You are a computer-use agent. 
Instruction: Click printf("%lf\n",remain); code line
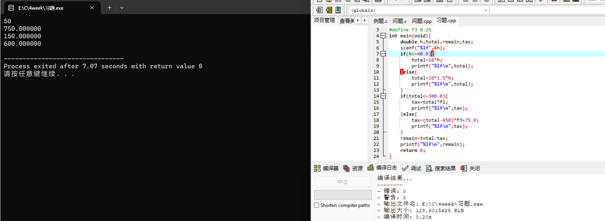point(432,144)
